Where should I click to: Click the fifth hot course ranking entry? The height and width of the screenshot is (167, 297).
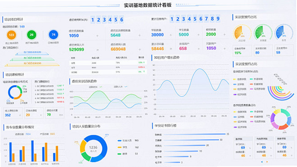pos(49,102)
